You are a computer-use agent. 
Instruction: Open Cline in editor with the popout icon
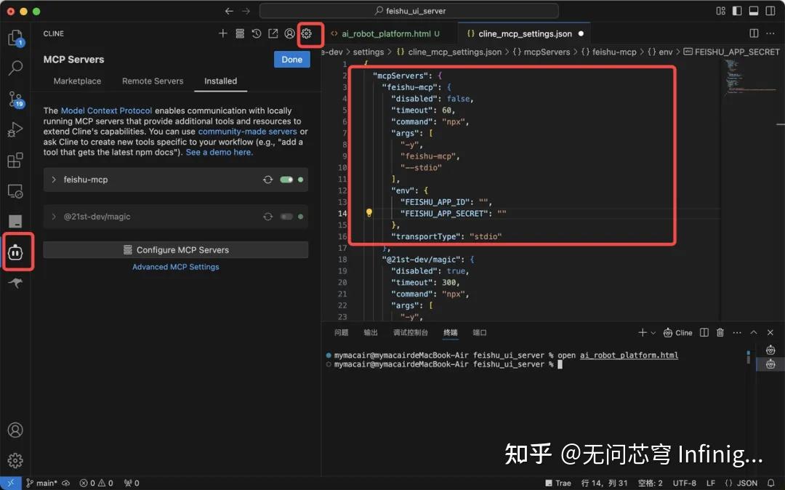pyautogui.click(x=273, y=33)
